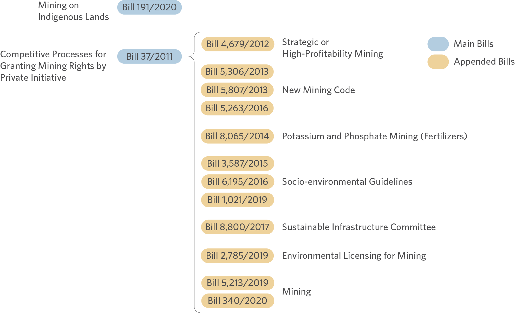Select Bill 6,195/2016 pill
Viewport: 515px width, 313px height.
click(x=238, y=182)
